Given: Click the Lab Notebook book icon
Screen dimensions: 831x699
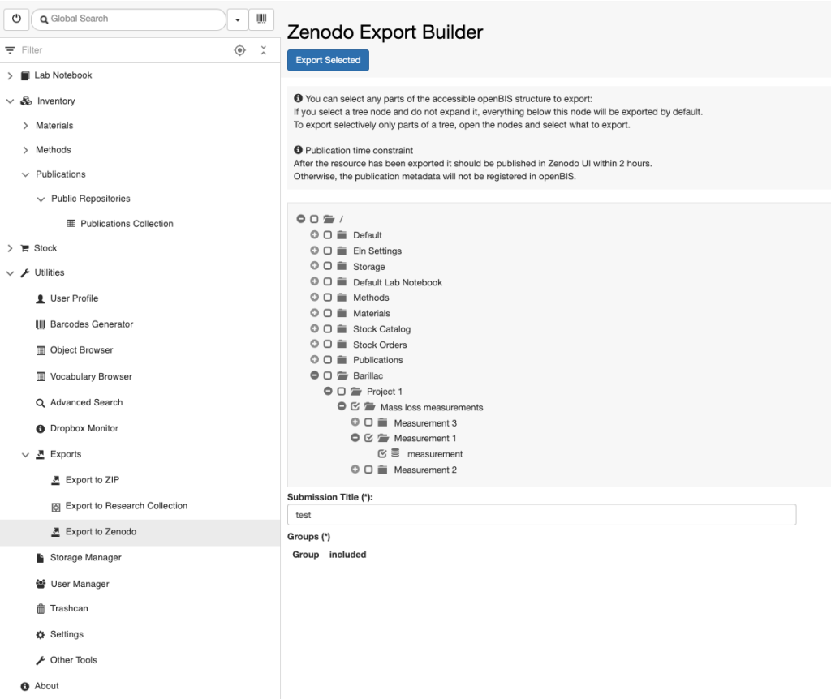Looking at the screenshot, I should coord(25,75).
